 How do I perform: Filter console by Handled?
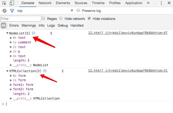(77, 25)
